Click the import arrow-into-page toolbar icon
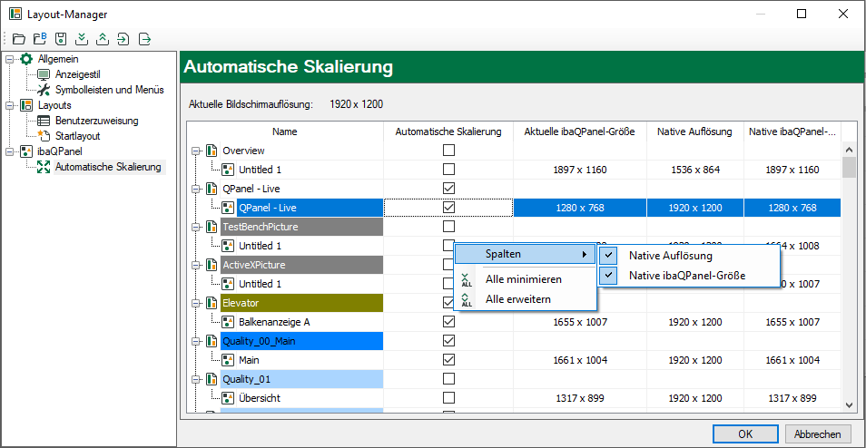 123,39
